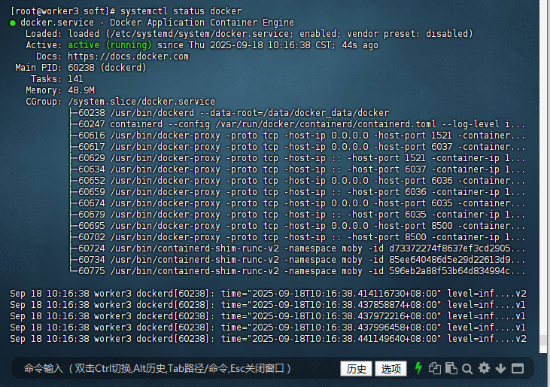Click the green lightning quick-command icon
The image size is (550, 387).
coord(418,368)
